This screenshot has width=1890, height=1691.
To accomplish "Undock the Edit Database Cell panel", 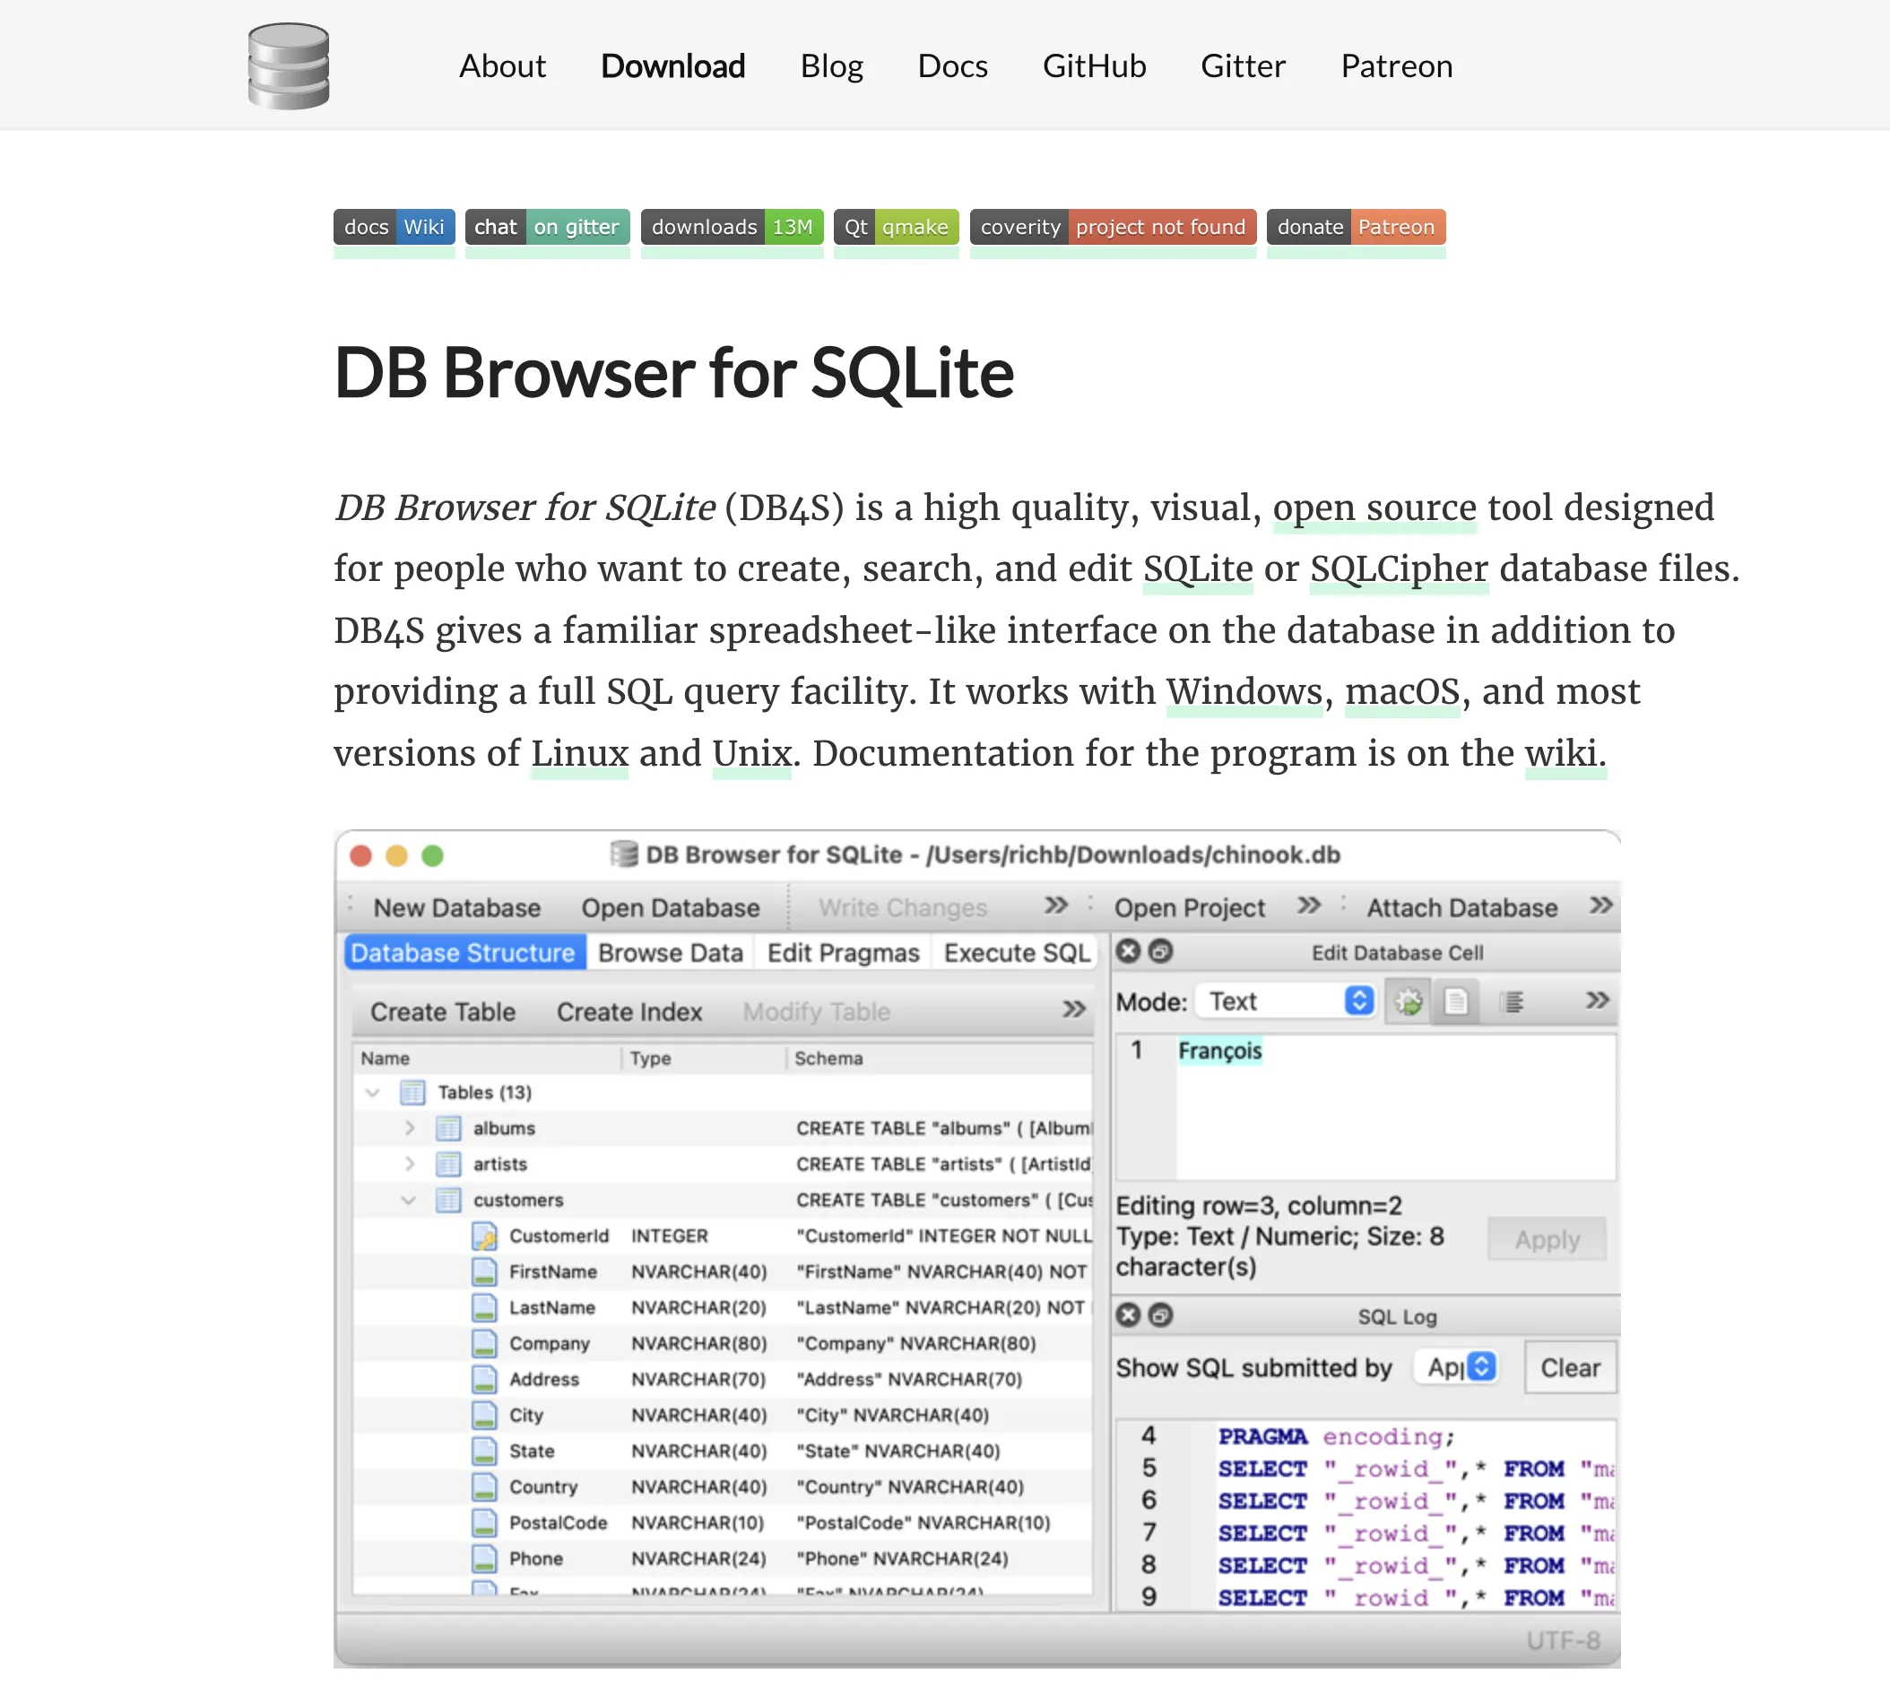I will tap(1160, 951).
